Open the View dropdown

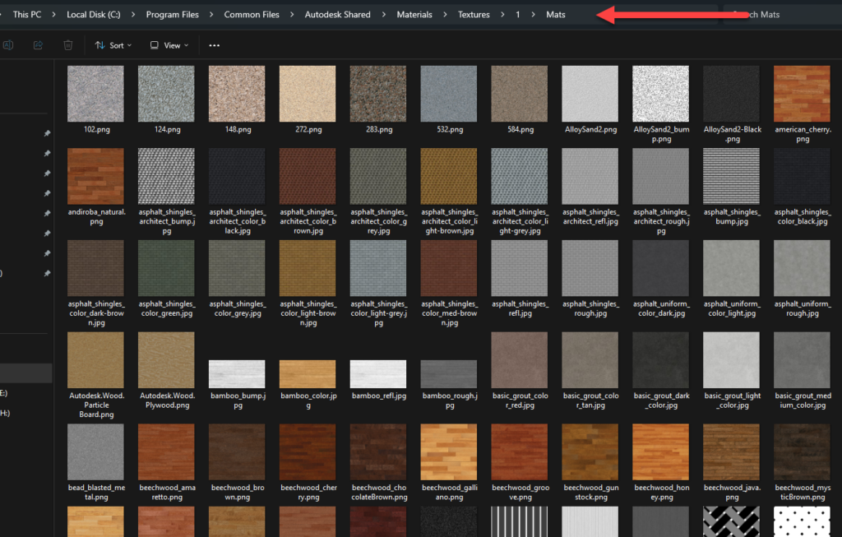[x=169, y=46]
